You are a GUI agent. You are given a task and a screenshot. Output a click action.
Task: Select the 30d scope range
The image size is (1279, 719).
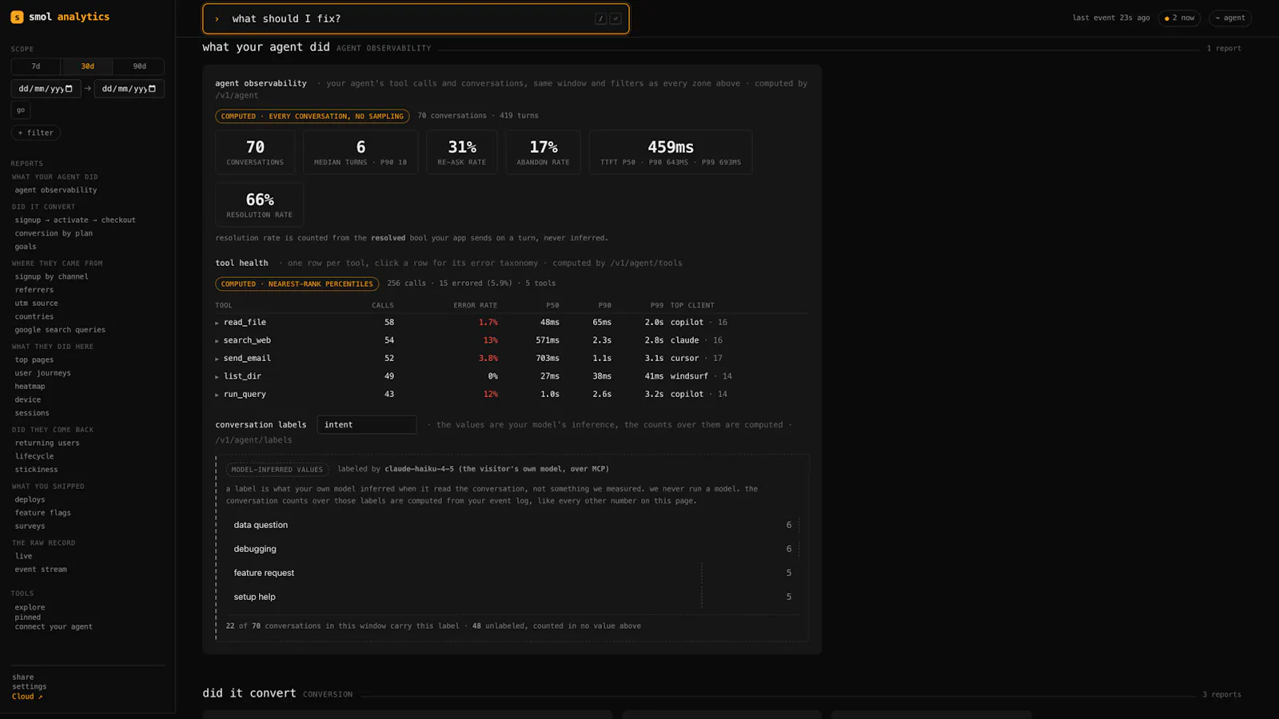tap(87, 66)
